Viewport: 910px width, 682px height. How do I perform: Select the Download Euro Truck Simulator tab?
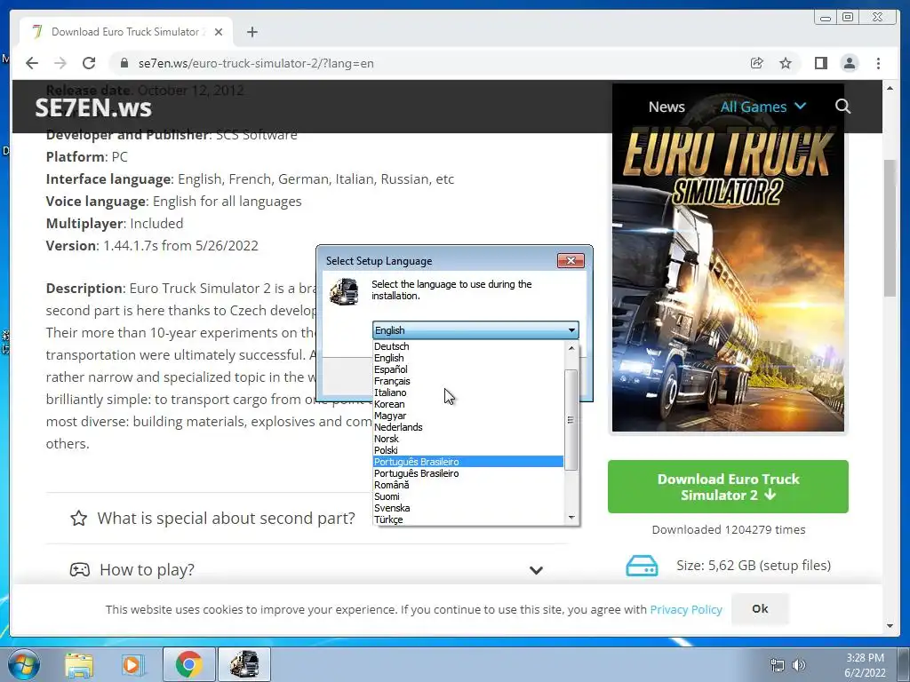click(x=126, y=32)
